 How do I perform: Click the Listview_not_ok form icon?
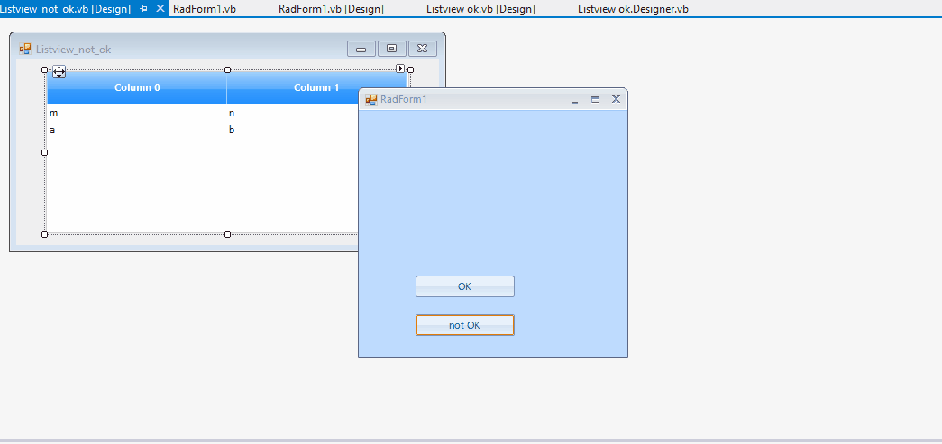pyautogui.click(x=24, y=50)
